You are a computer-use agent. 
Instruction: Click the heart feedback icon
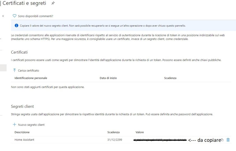[x=15, y=16]
